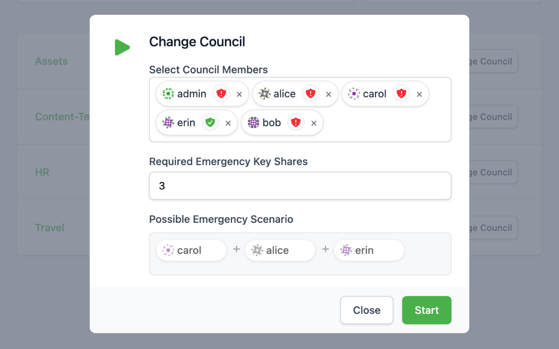Click alice's avatar icon

click(x=265, y=94)
